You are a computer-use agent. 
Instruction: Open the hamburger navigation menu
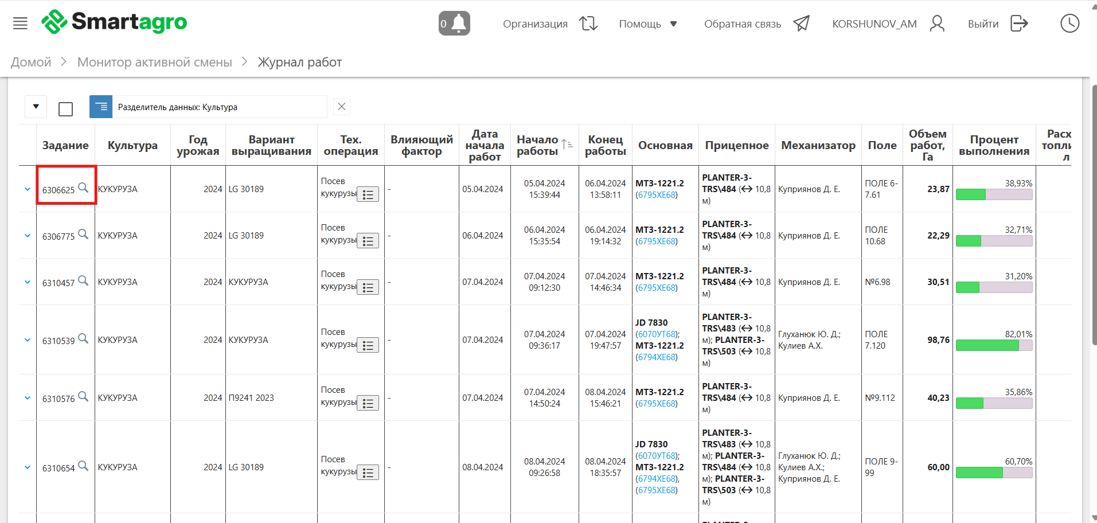click(20, 24)
